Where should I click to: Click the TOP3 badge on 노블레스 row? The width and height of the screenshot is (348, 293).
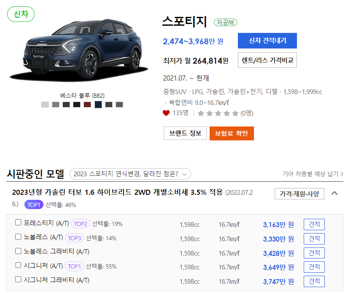click(74, 238)
